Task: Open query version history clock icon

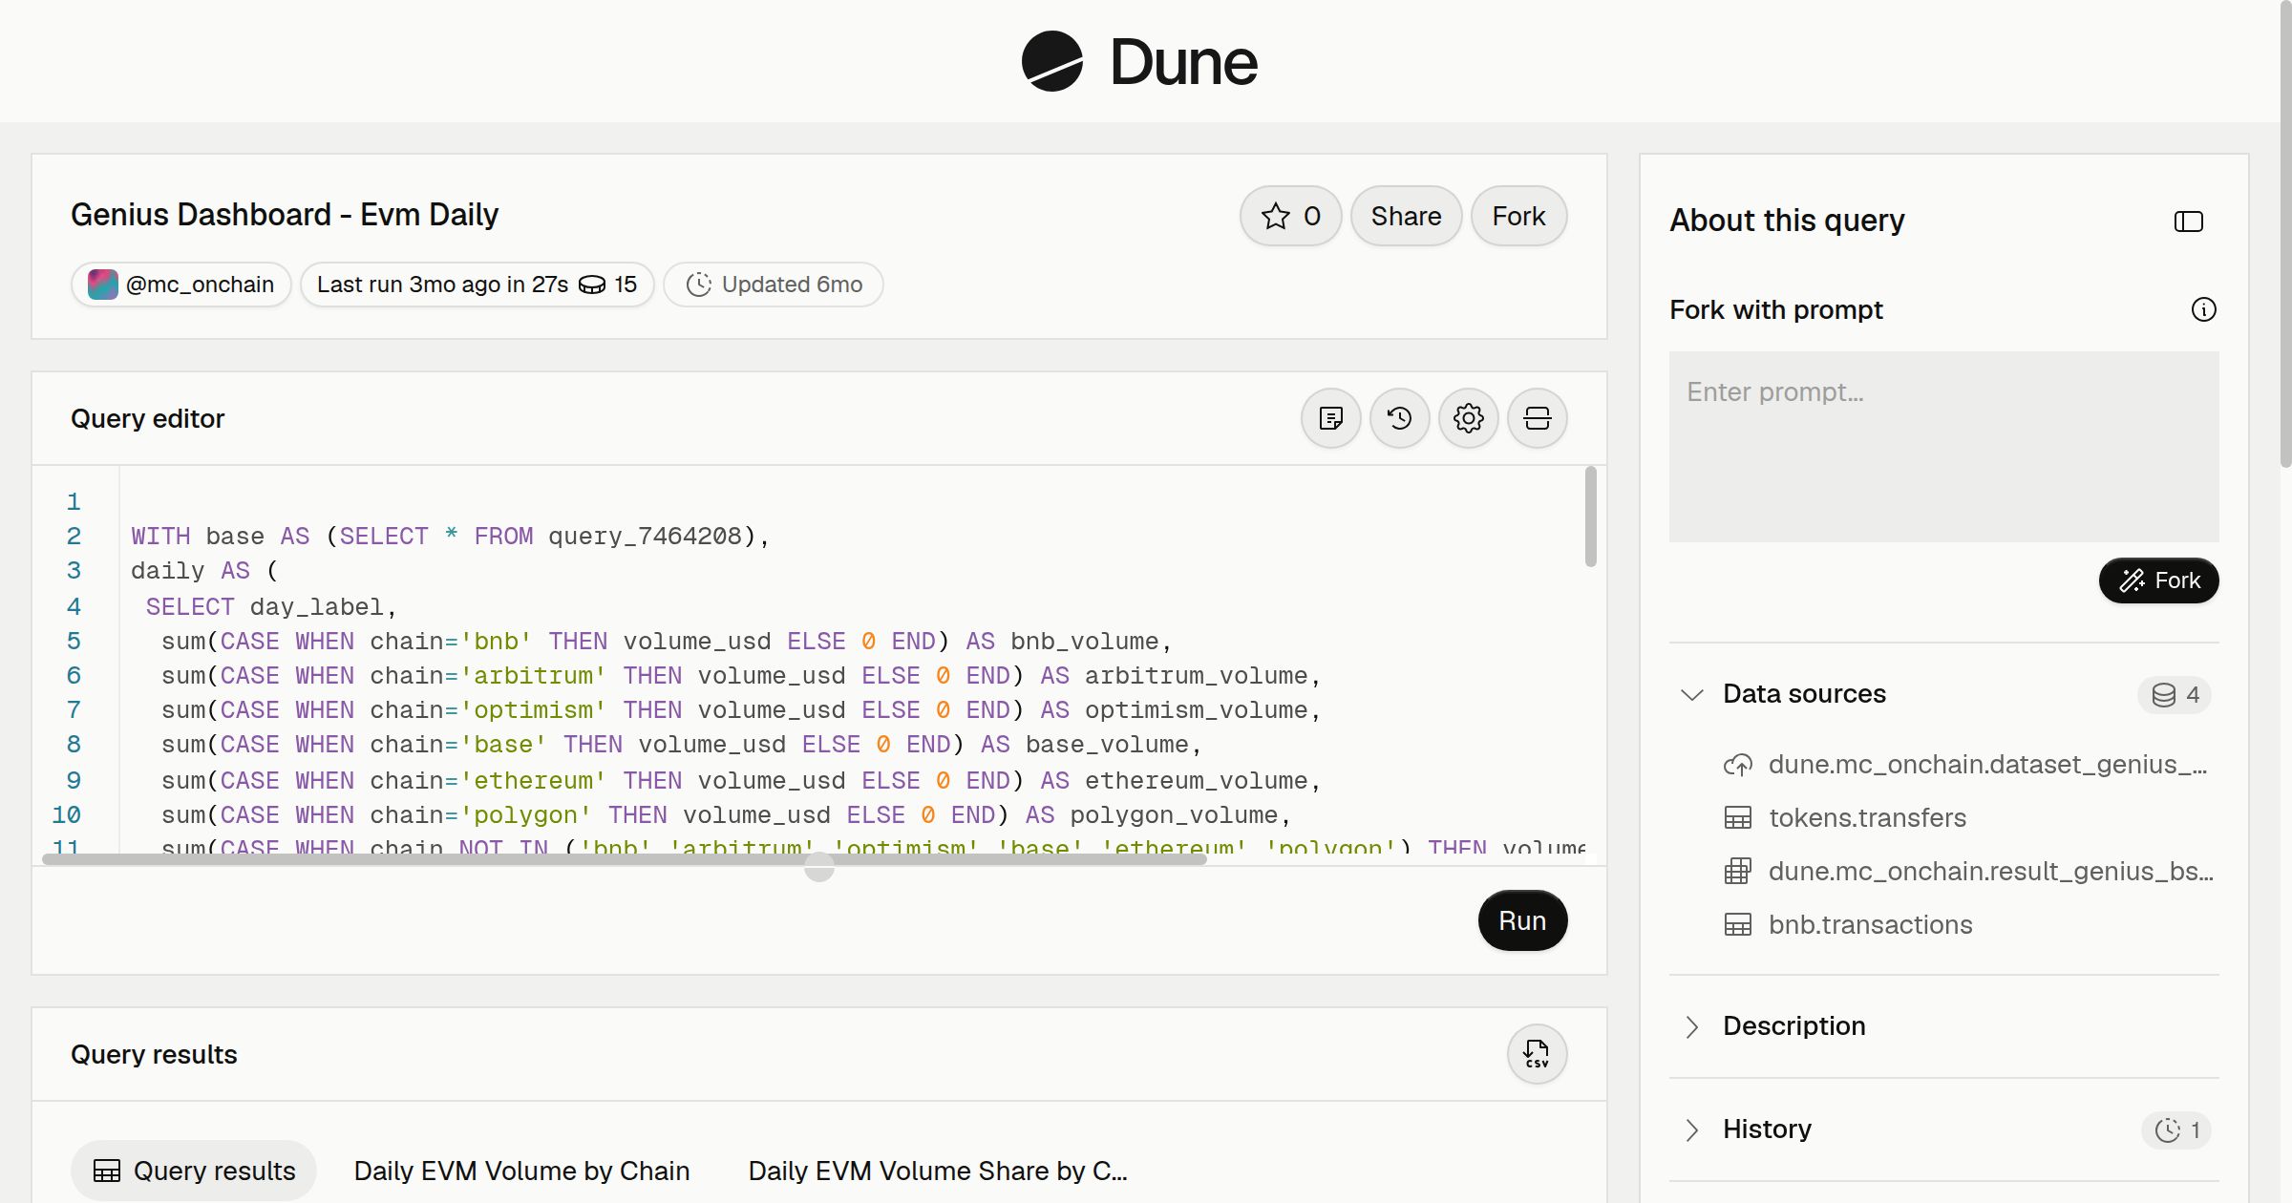Action: pos(1400,418)
